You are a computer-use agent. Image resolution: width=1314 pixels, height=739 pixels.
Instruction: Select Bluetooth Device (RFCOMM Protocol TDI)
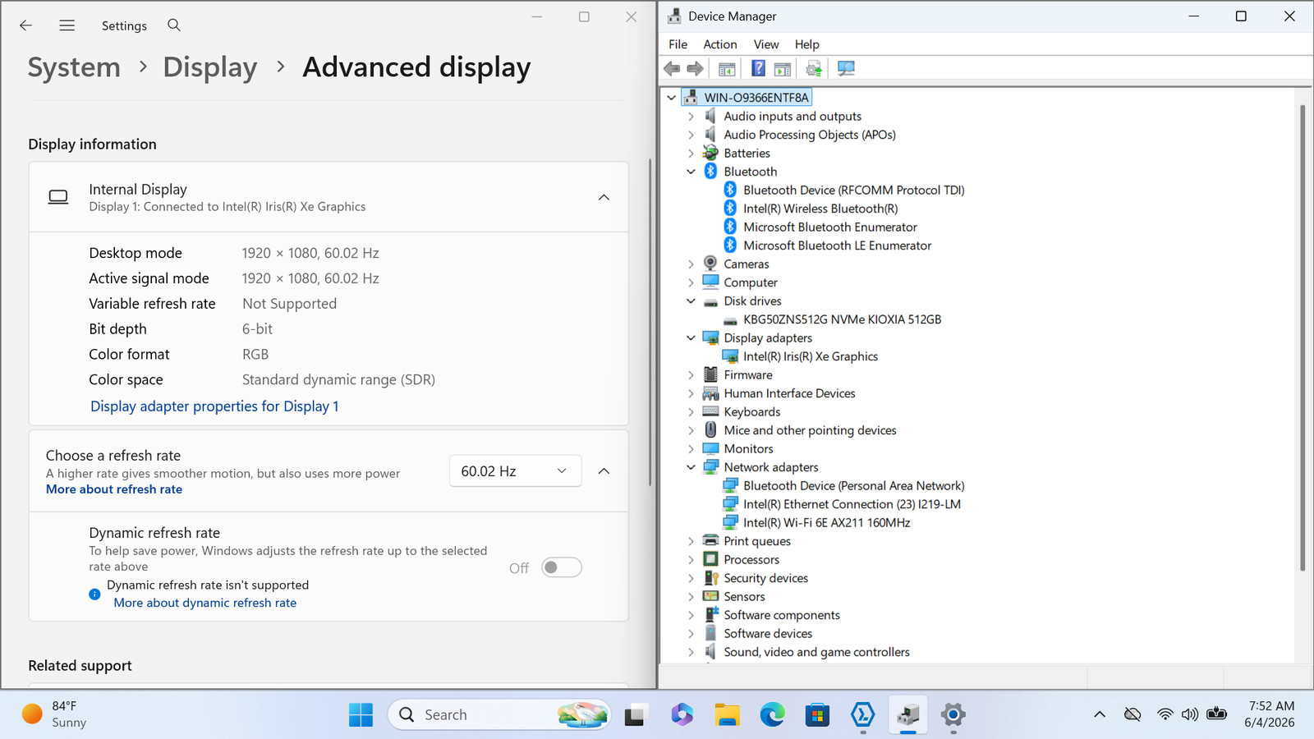(x=853, y=190)
